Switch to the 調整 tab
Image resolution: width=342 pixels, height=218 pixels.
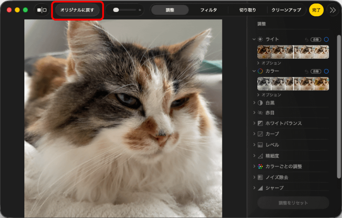pos(170,10)
